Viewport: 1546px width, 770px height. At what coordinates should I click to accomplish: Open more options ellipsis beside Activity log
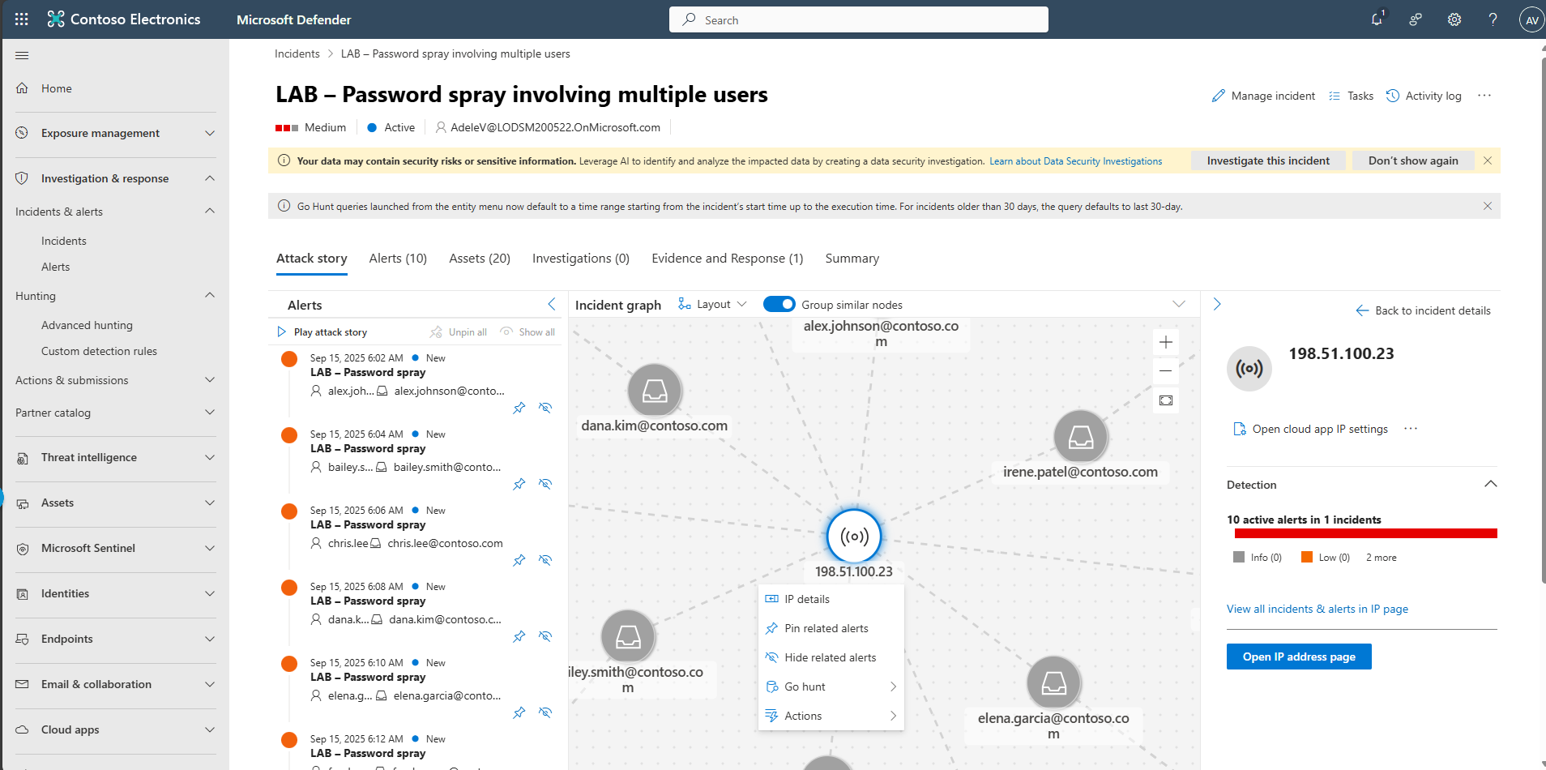(x=1484, y=96)
